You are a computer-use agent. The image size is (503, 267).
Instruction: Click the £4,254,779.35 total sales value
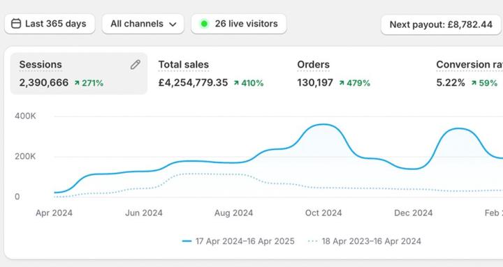point(193,82)
